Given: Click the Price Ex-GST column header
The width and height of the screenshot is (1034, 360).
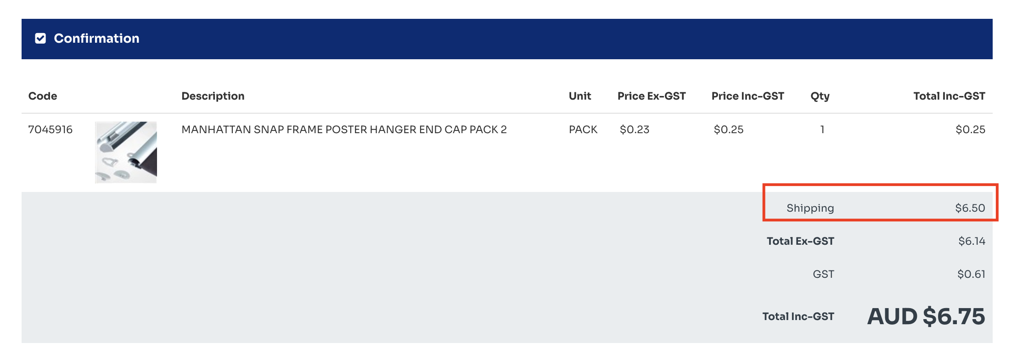Looking at the screenshot, I should [652, 96].
